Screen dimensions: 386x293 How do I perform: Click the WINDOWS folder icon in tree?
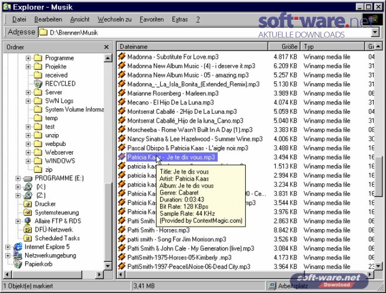[x=38, y=161]
